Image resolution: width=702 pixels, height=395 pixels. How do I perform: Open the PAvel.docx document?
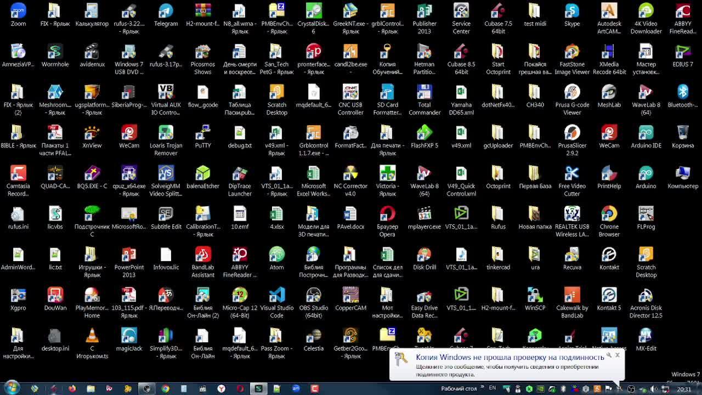350,218
